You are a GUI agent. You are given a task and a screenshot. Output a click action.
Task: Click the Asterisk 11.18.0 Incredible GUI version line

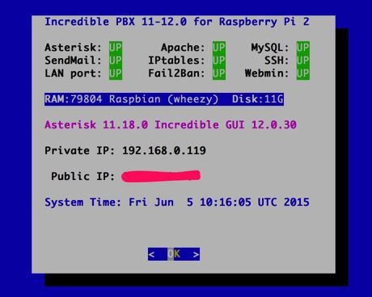[x=171, y=125]
